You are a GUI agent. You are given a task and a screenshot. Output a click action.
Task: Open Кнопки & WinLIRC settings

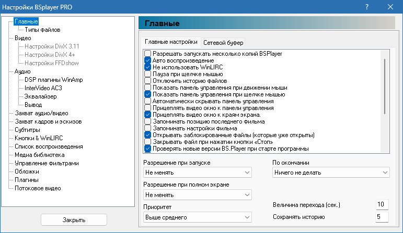[39, 138]
